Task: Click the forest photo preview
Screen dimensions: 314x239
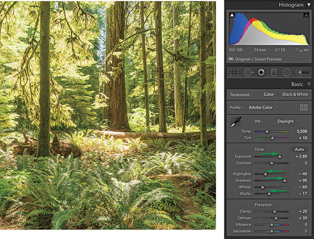Action: coord(108,115)
